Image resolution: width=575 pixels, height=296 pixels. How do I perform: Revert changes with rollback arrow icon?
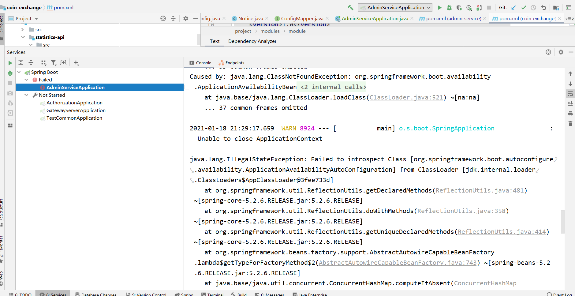tap(543, 7)
